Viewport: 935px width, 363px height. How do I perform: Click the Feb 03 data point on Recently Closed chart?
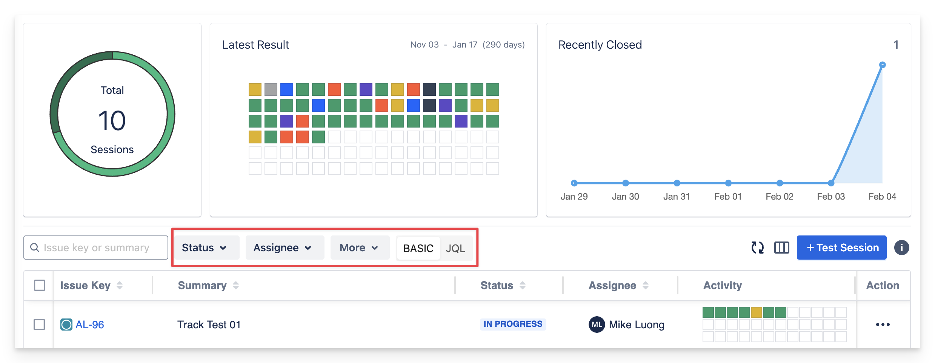(831, 183)
